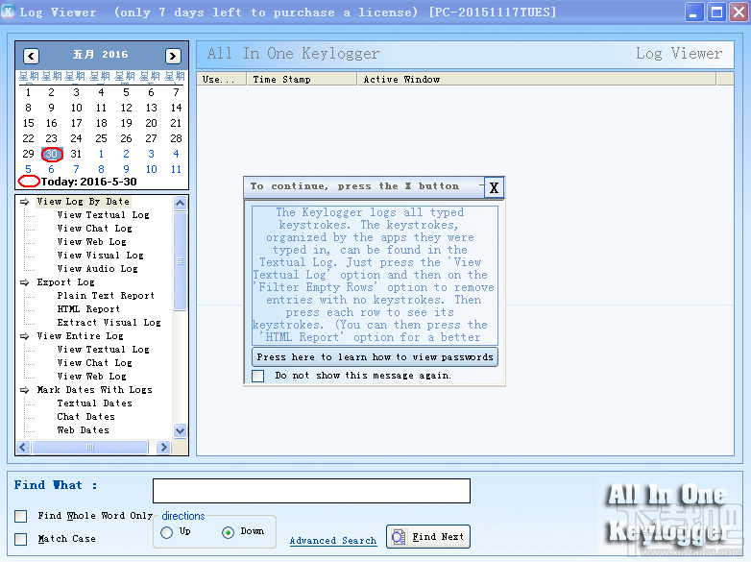This screenshot has height=562, width=751.
Task: Click the Find Next magnifier icon
Action: point(398,537)
